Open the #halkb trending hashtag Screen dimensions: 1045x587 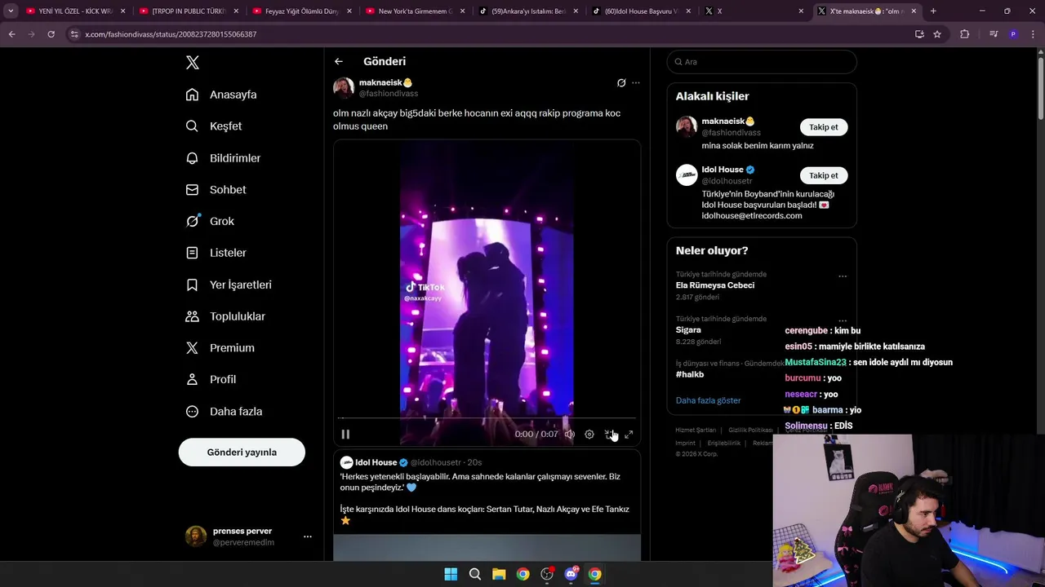click(x=690, y=374)
